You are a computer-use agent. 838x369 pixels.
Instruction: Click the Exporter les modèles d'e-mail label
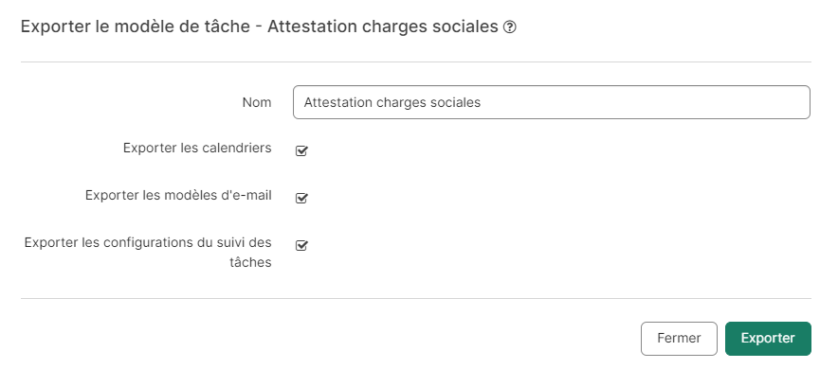click(178, 195)
